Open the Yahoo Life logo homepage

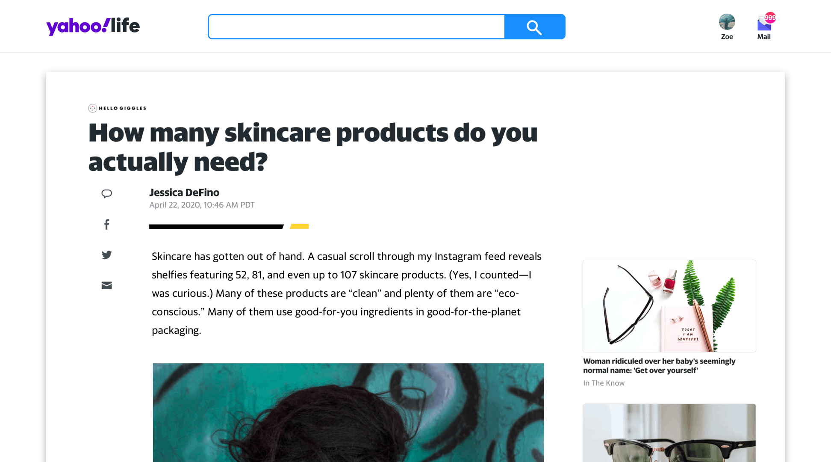pyautogui.click(x=93, y=26)
